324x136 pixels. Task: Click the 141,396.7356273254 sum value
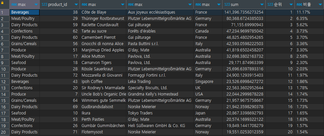(x=244, y=12)
